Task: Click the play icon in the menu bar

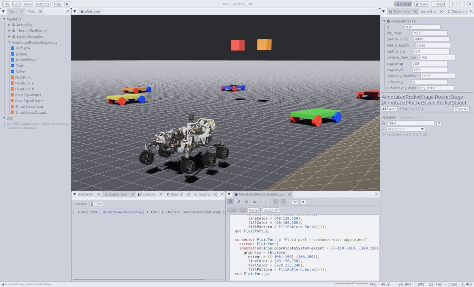Action: click(x=67, y=4)
